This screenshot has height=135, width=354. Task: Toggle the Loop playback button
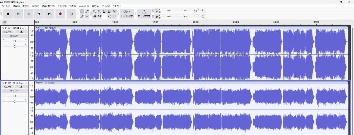click(71, 14)
